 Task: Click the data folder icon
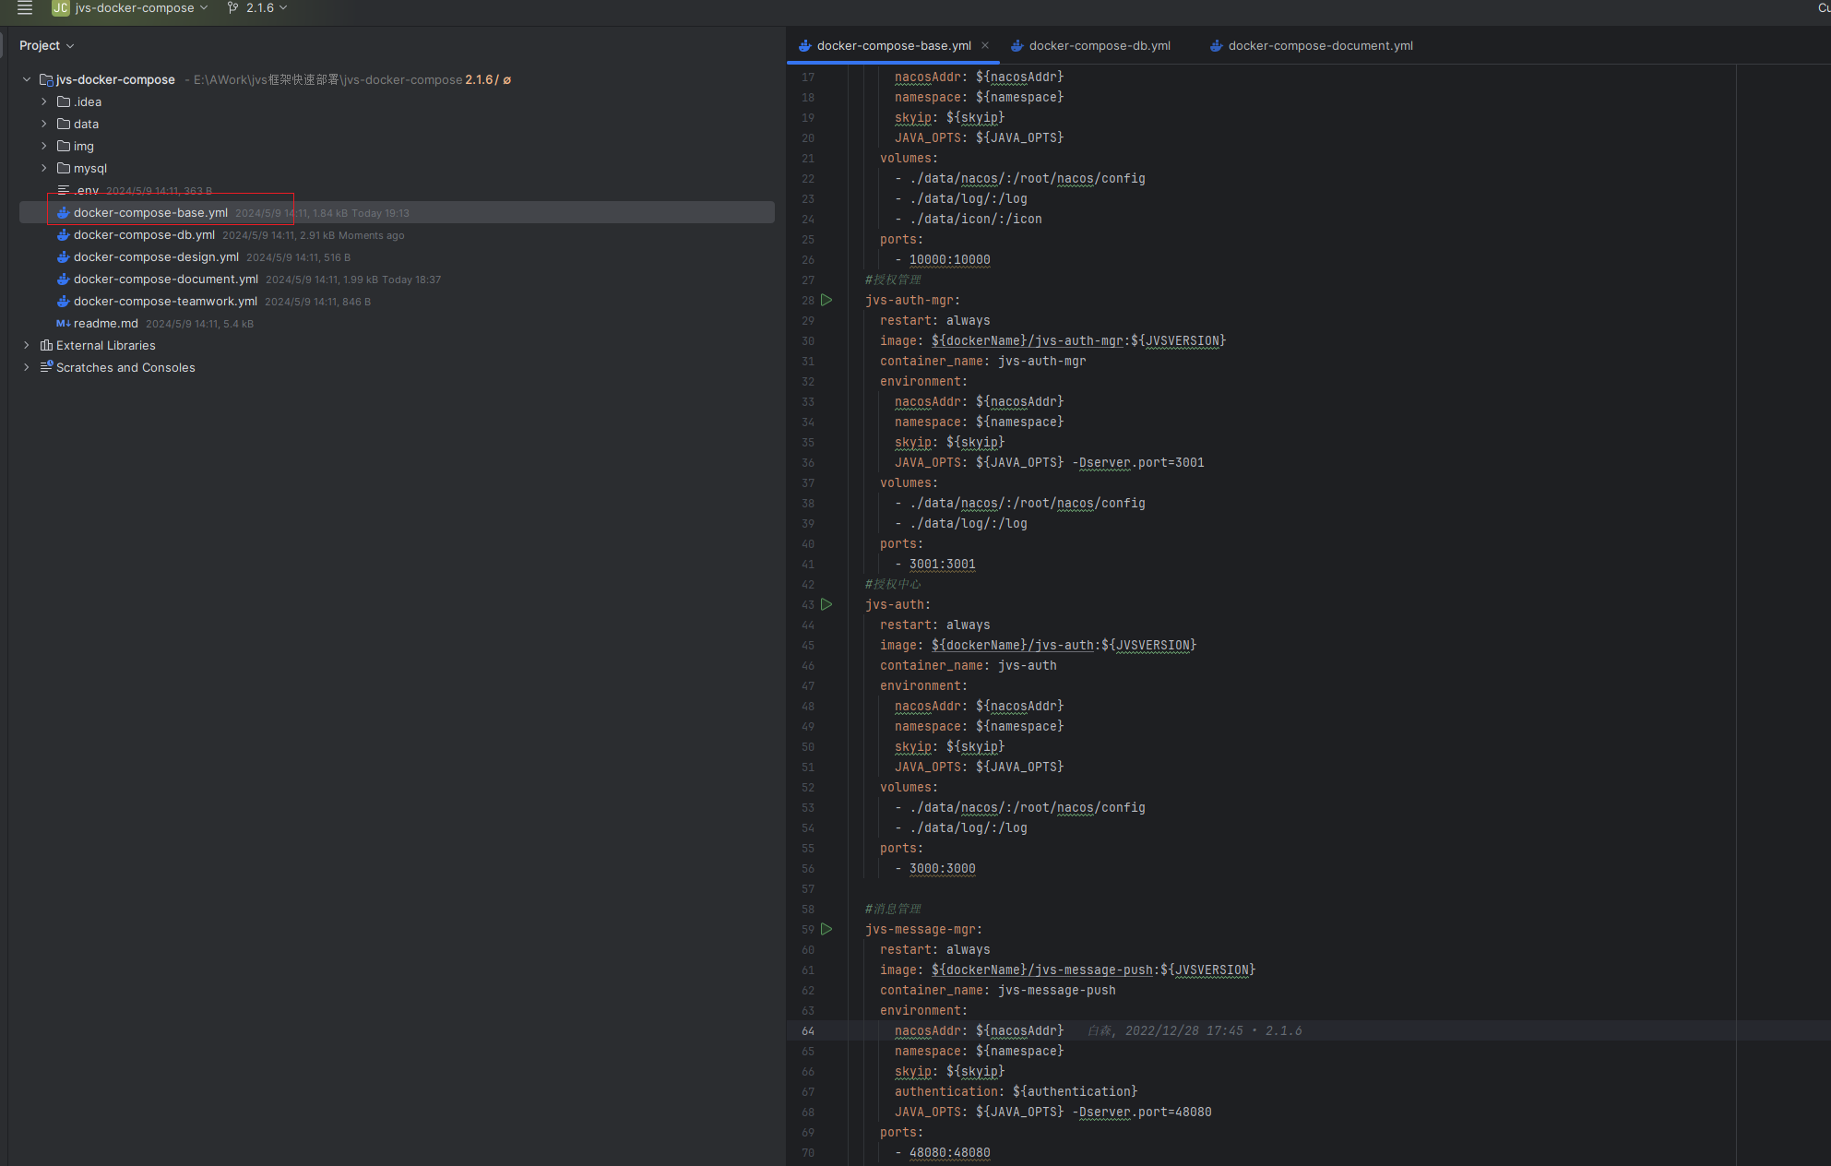pos(64,124)
